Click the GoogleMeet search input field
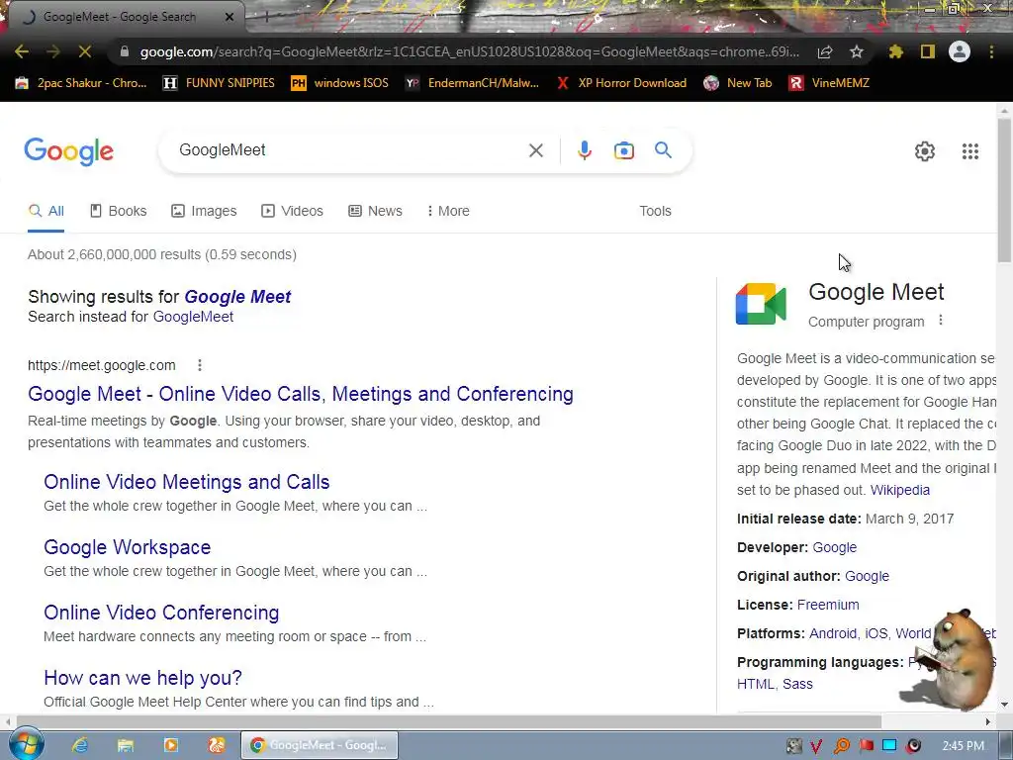 [x=349, y=150]
